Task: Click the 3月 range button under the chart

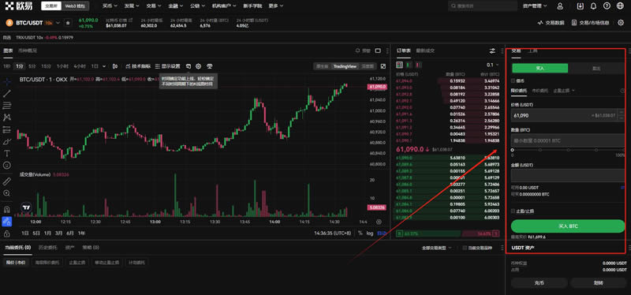Action: click(x=58, y=233)
